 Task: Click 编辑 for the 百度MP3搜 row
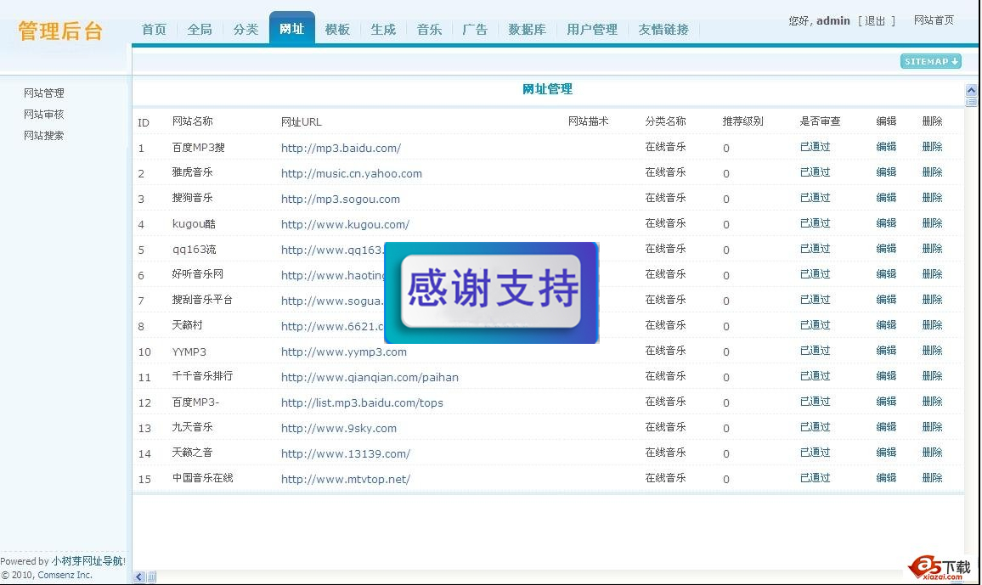[886, 147]
